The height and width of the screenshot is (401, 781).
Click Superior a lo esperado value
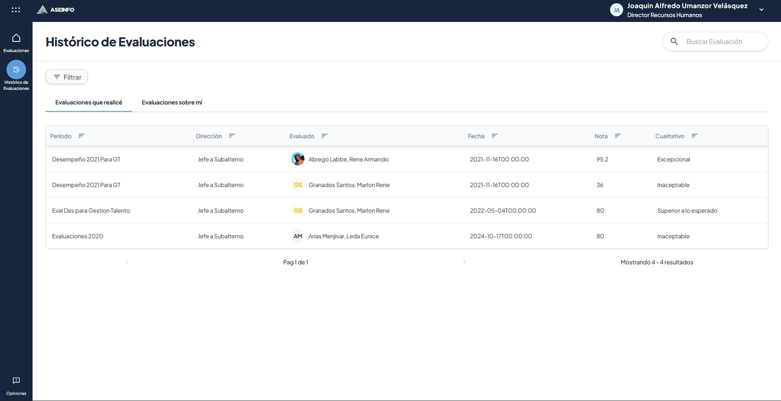[x=687, y=211]
